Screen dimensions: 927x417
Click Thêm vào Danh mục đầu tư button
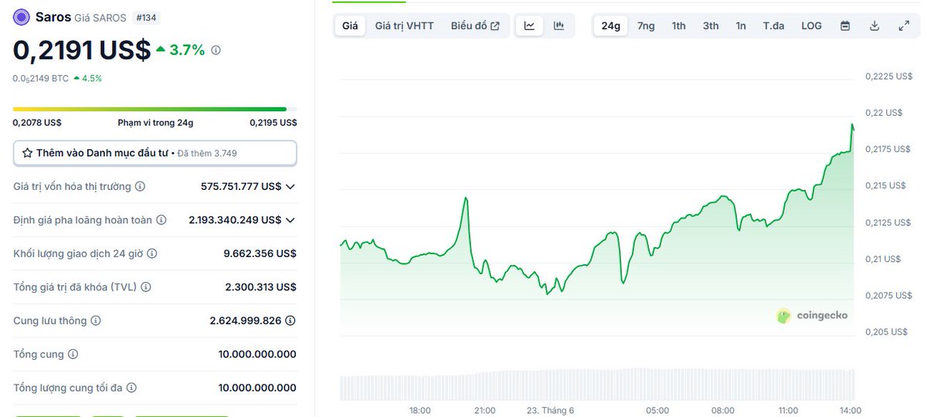point(154,153)
